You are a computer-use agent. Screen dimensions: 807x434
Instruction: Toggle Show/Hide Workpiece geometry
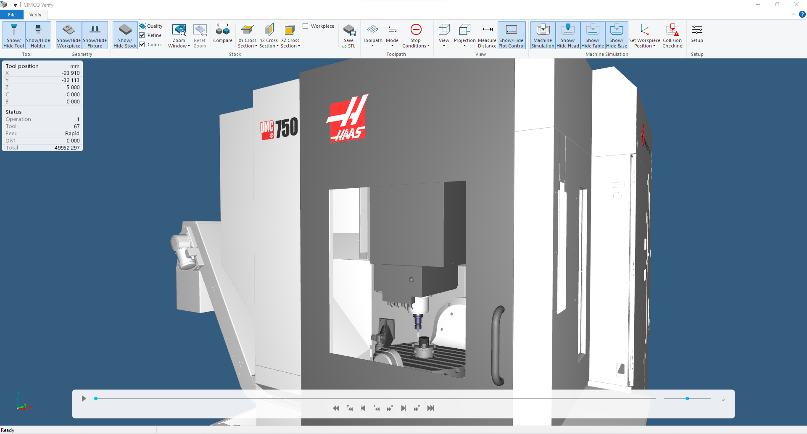coord(69,35)
